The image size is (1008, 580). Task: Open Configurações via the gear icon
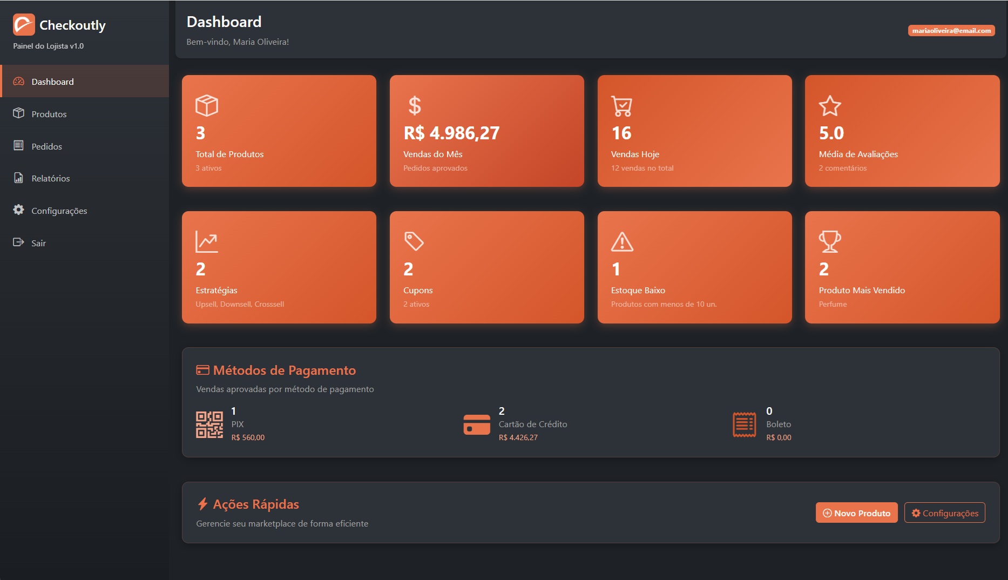[x=18, y=211]
